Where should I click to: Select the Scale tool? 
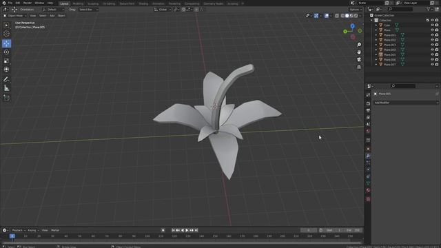(6, 61)
